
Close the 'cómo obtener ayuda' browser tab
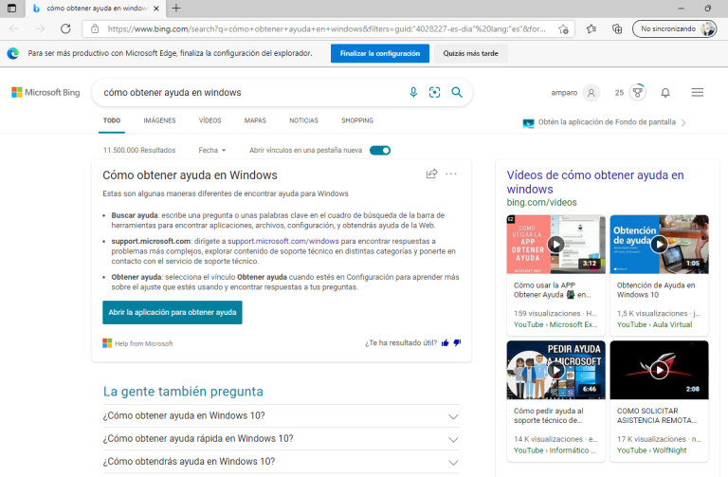(x=156, y=9)
